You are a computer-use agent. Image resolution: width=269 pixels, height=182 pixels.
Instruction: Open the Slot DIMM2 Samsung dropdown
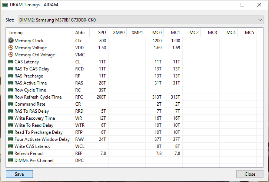pos(140,20)
